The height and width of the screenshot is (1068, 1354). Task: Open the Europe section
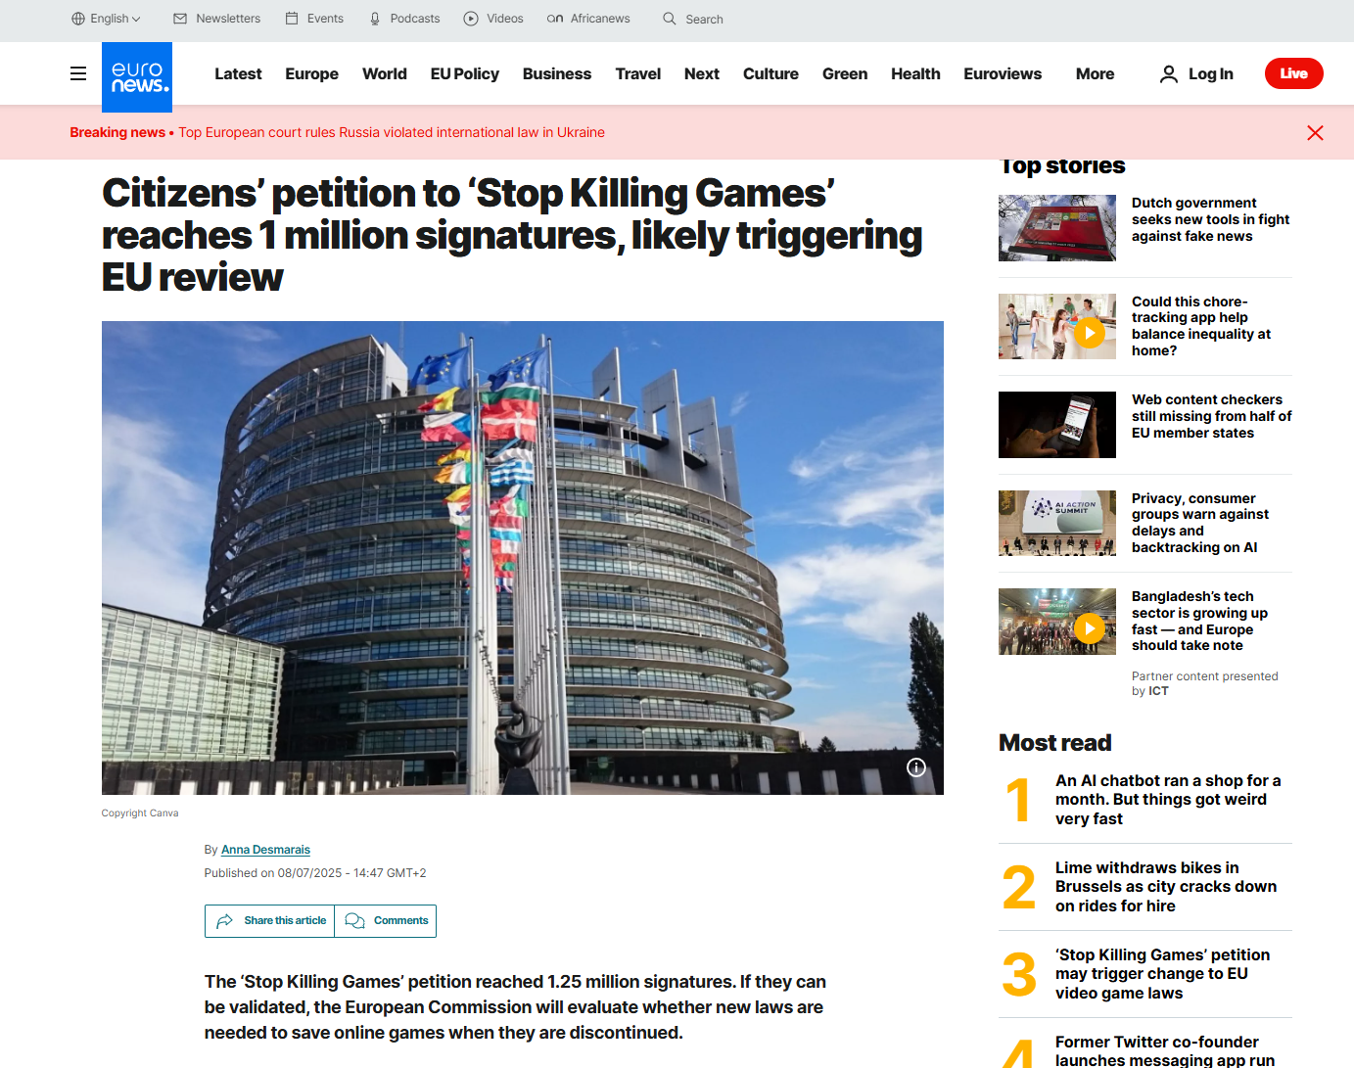(311, 73)
